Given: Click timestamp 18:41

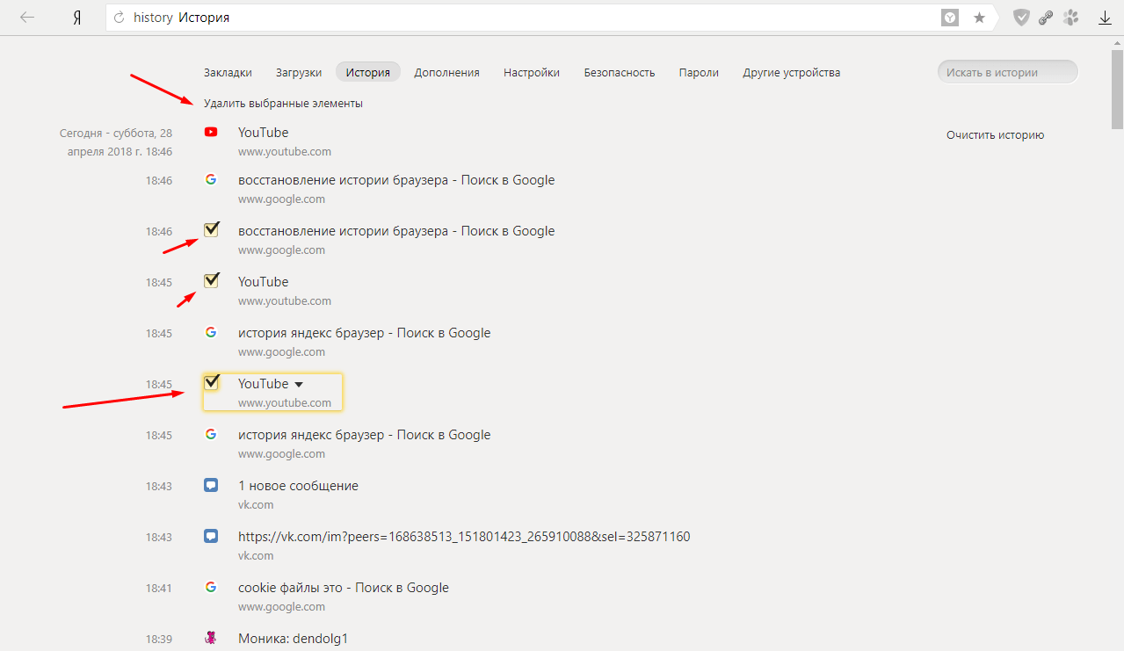Looking at the screenshot, I should click(x=159, y=588).
